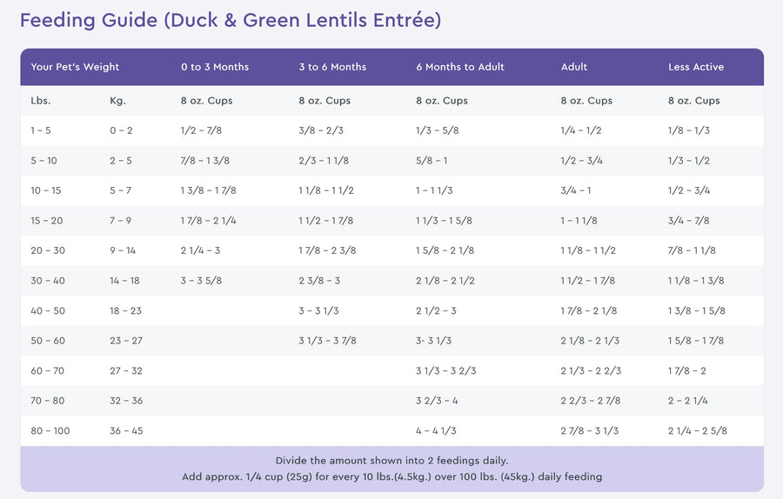Select the "2 1/4 – 2 5/8" Less Active cell

698,431
